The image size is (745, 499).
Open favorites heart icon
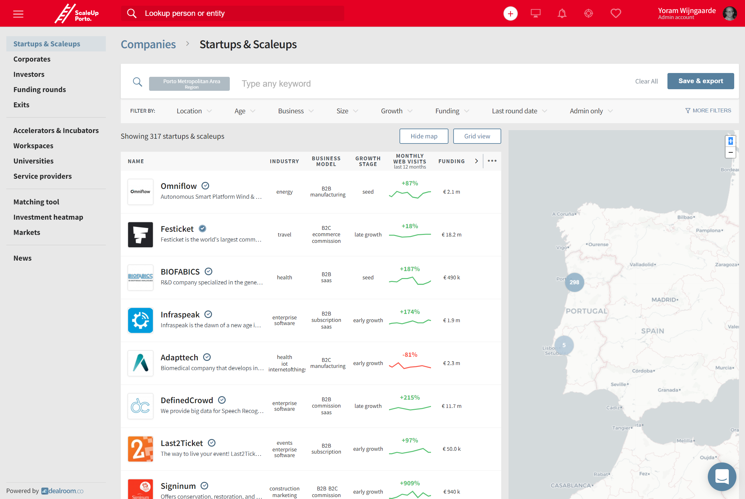pyautogui.click(x=615, y=13)
